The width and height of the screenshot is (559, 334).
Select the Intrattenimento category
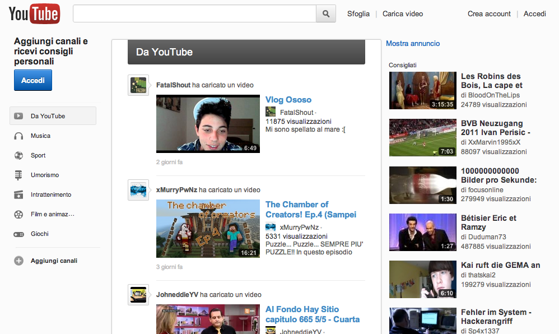pos(50,194)
